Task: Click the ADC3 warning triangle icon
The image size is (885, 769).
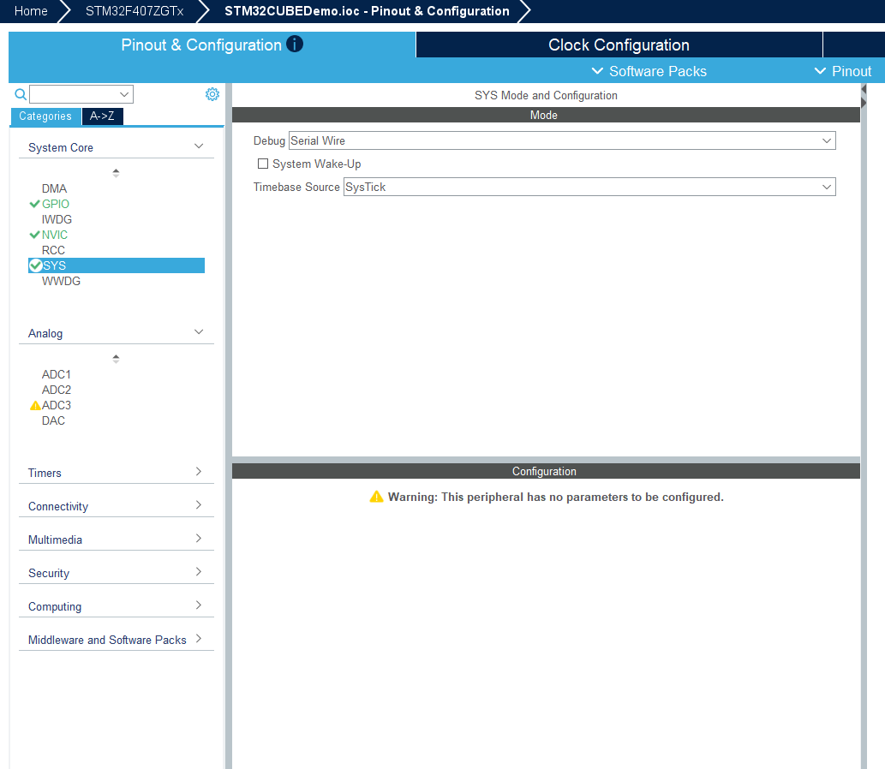Action: point(35,405)
